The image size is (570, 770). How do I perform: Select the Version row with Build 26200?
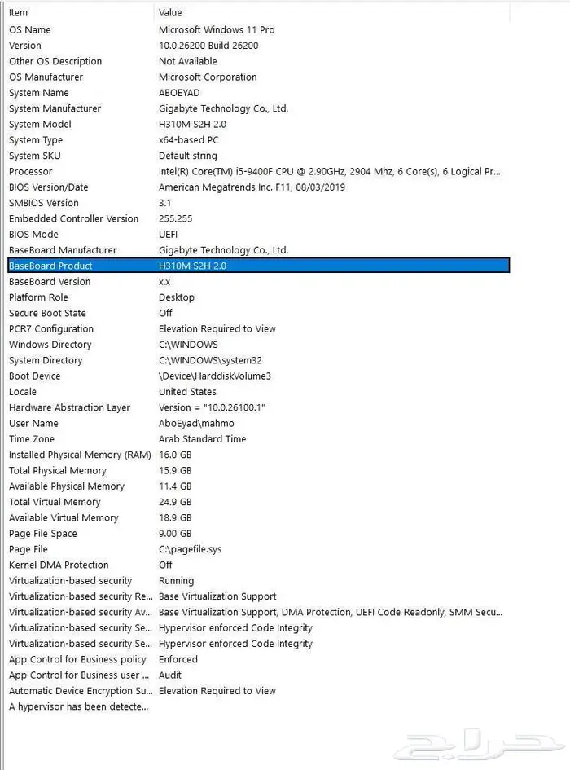[x=259, y=45]
